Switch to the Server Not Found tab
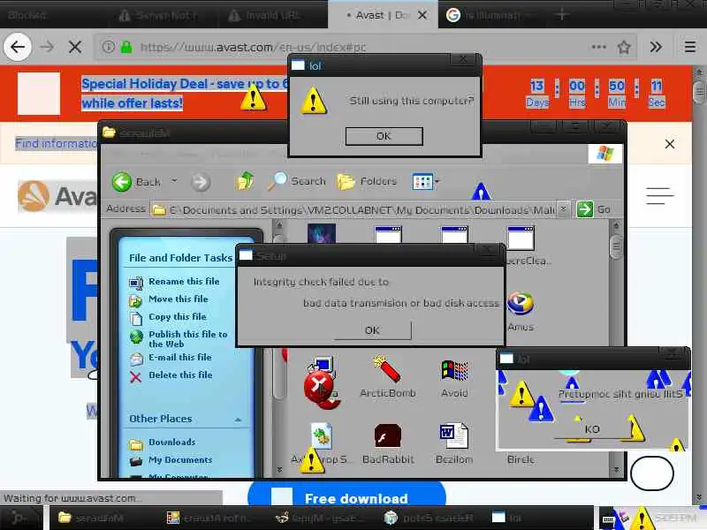707x530 pixels. tap(163, 15)
